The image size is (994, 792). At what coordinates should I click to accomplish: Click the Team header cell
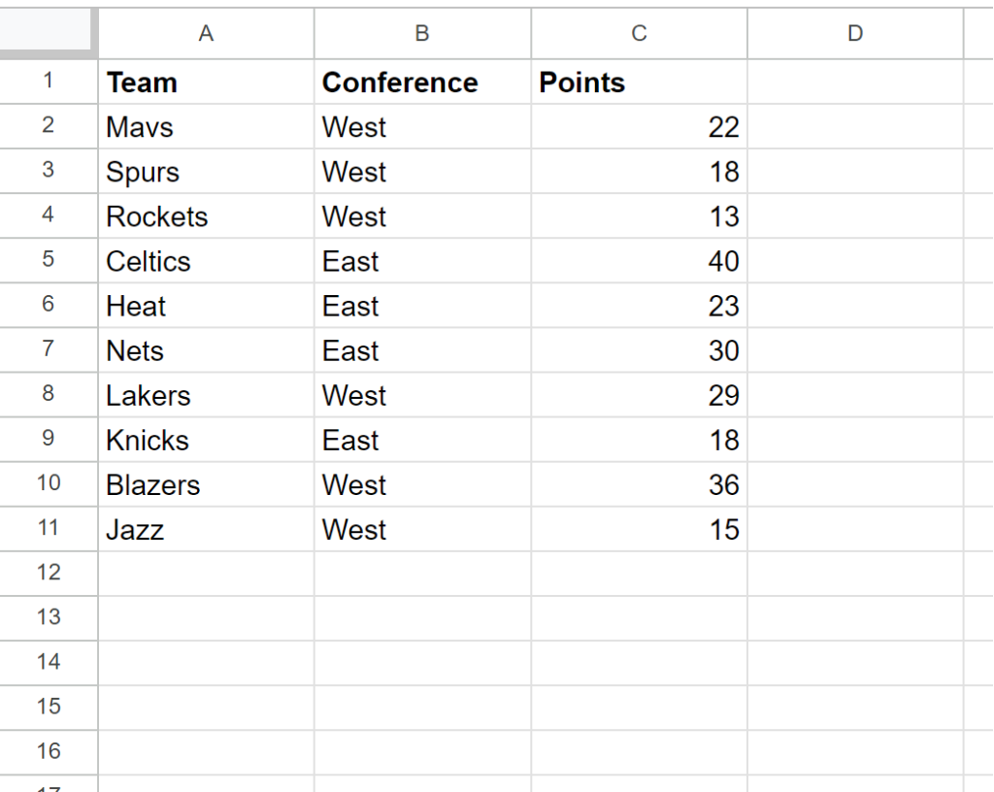(x=206, y=82)
